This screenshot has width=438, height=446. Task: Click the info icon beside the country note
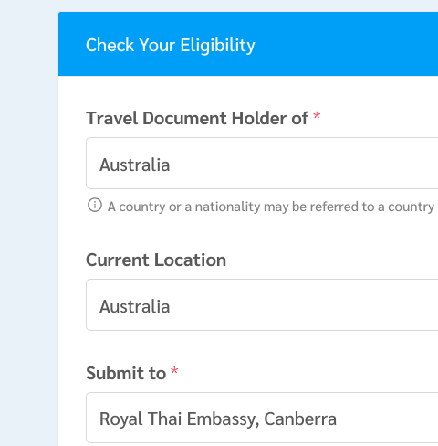pyautogui.click(x=95, y=205)
